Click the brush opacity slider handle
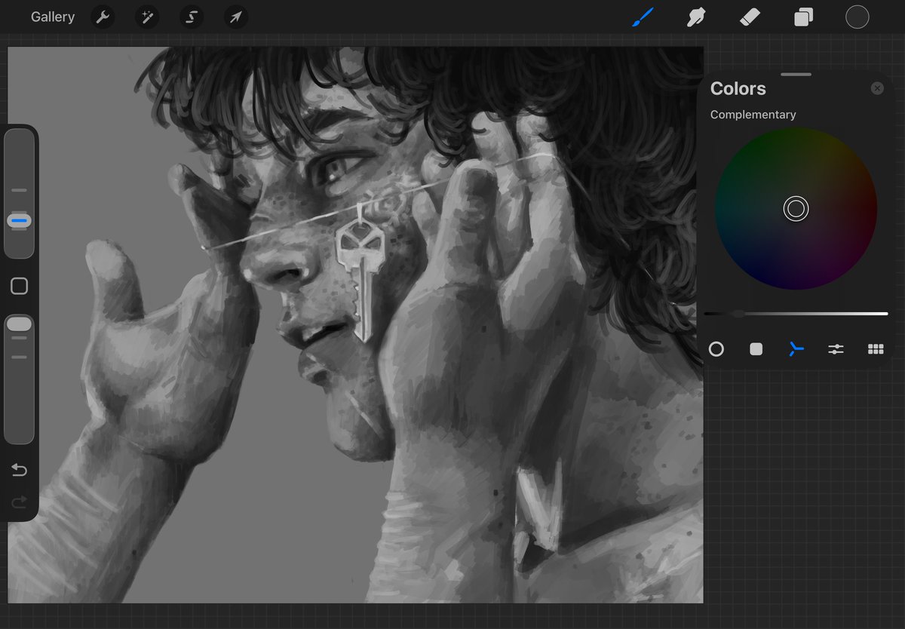The width and height of the screenshot is (905, 629). click(x=20, y=324)
